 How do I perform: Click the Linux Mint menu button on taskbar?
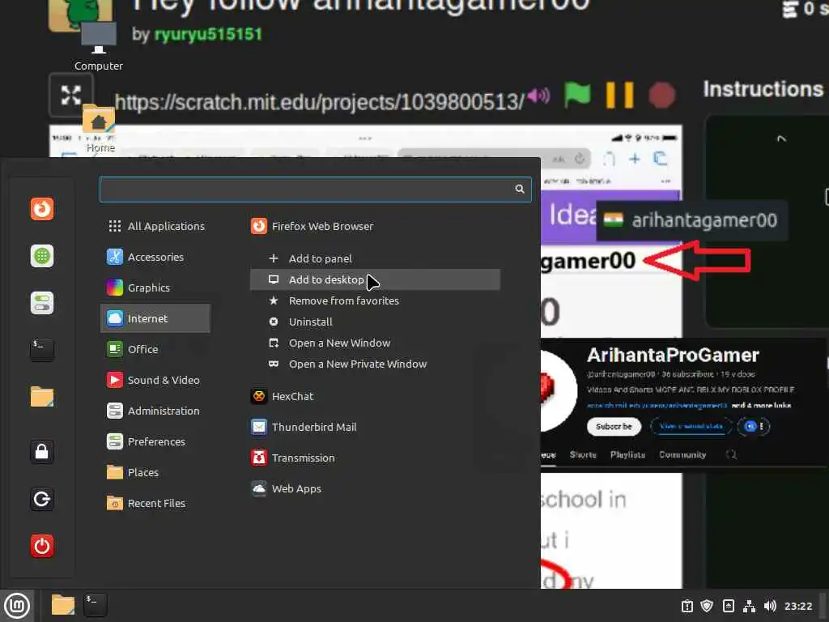click(17, 606)
